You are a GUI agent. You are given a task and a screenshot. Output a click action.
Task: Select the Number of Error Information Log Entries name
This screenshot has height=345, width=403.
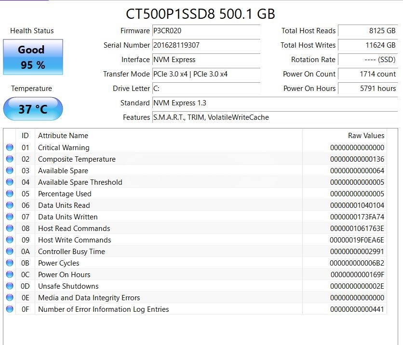pyautogui.click(x=104, y=309)
